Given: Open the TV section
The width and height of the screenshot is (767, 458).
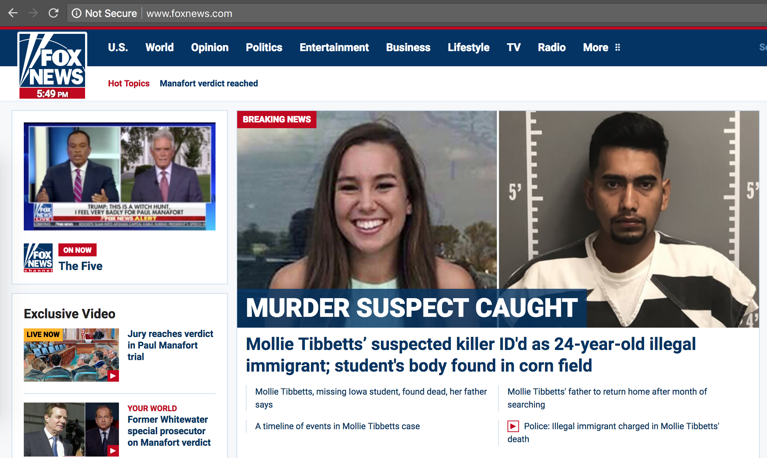Looking at the screenshot, I should 514,48.
